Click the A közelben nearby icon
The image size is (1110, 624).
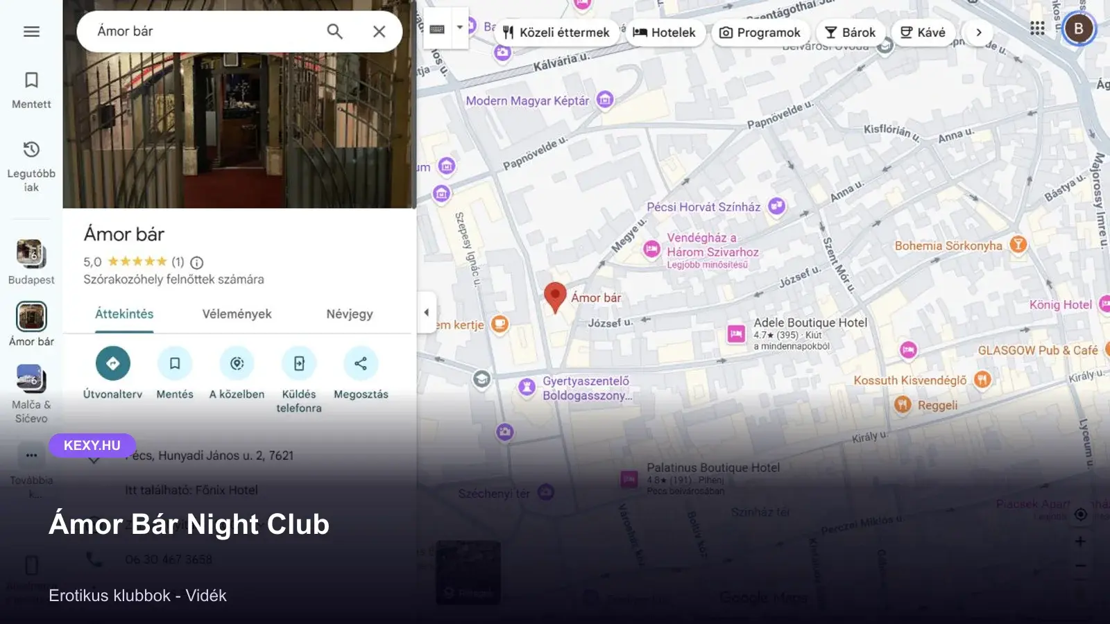[x=237, y=363]
